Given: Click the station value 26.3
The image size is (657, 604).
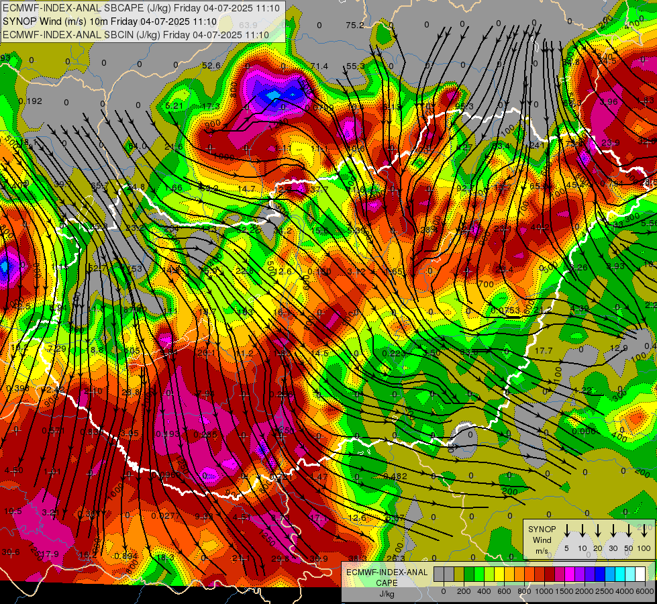Looking at the screenshot, I should pyautogui.click(x=395, y=558).
